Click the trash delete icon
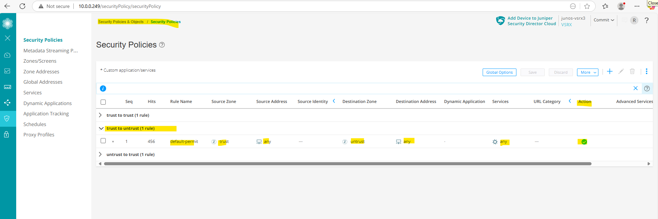Viewport: 658px width, 219px height. tap(633, 71)
